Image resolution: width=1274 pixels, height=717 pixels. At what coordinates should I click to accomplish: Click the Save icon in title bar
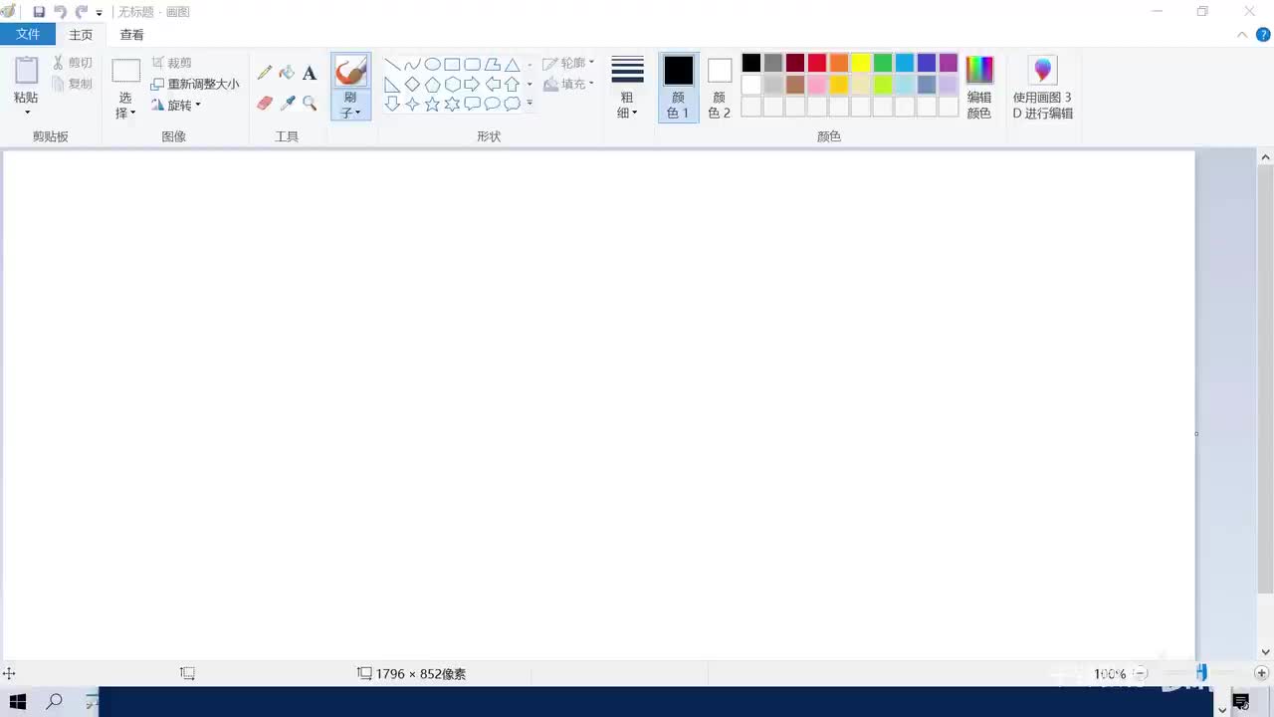click(x=39, y=12)
